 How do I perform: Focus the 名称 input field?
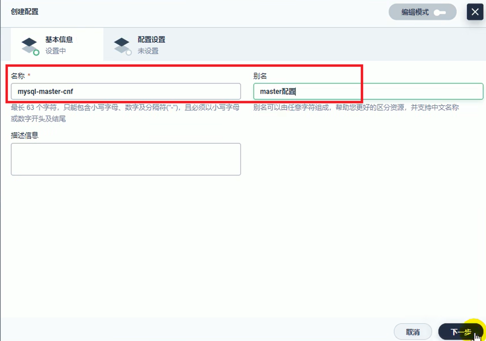point(126,91)
